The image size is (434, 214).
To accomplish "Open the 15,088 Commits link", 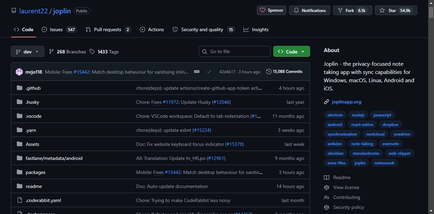I will (284, 72).
